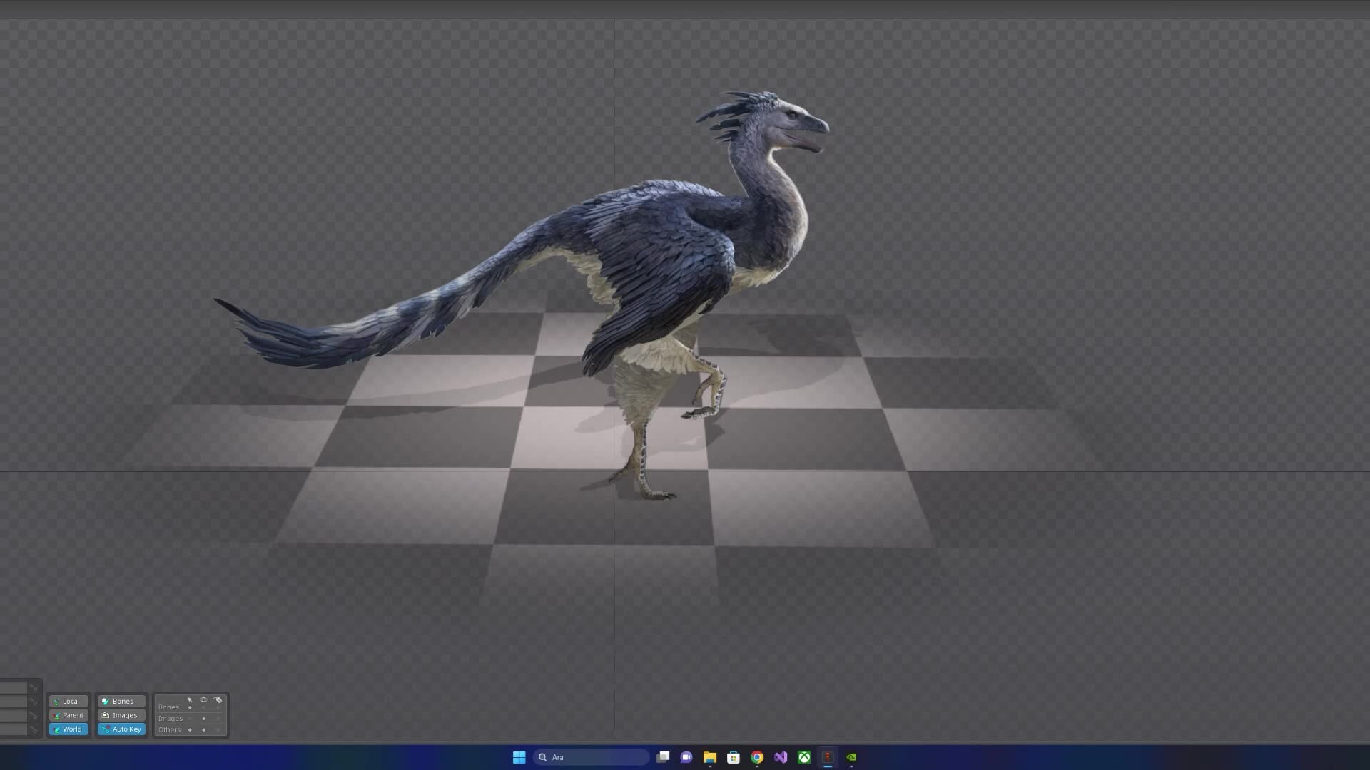Click the Images mode button
The image size is (1370, 770).
point(121,715)
